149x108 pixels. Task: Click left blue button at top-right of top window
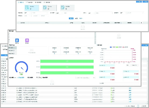139,2
